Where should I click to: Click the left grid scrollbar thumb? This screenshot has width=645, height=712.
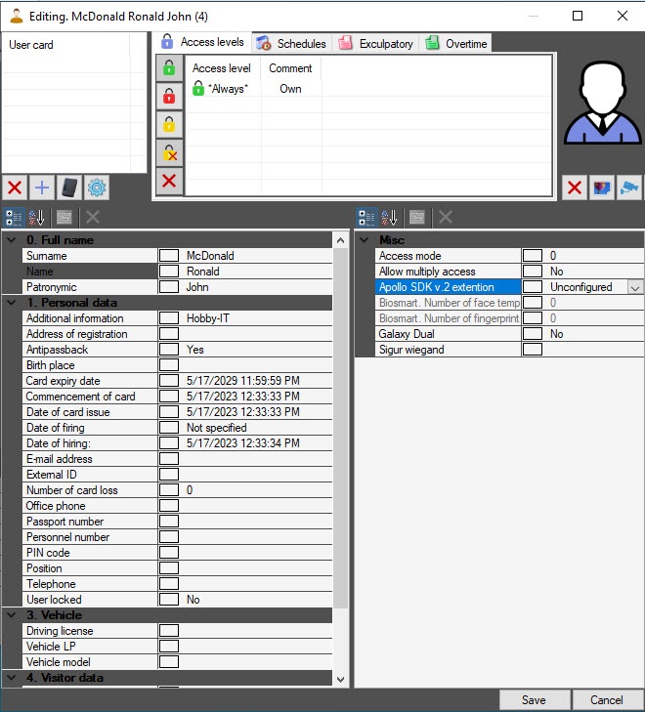tap(341, 427)
